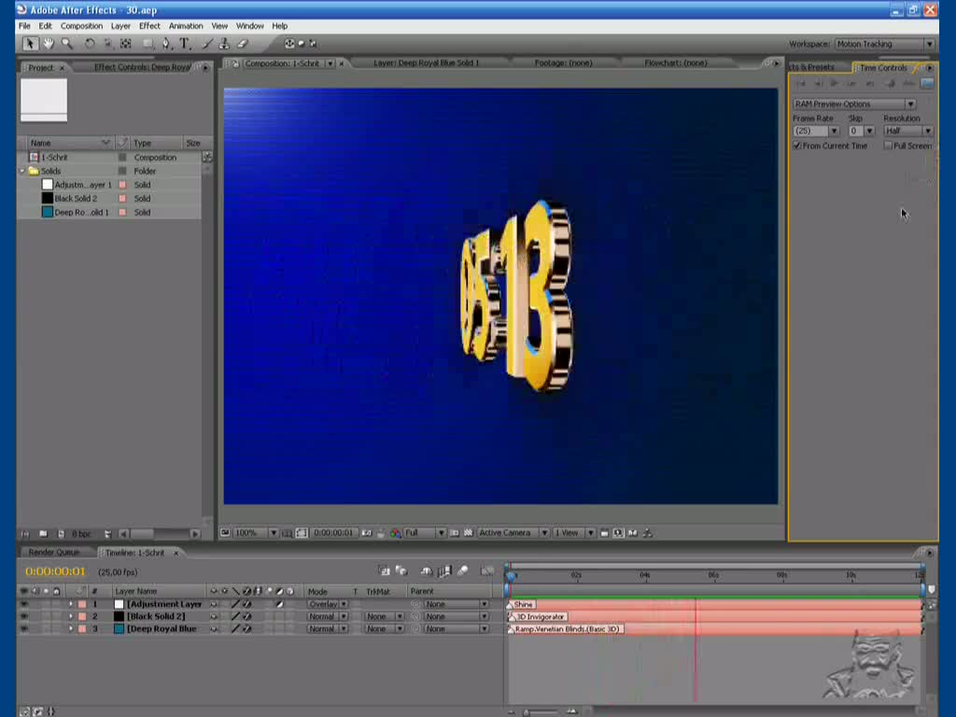This screenshot has width=956, height=717.
Task: Open the Animation menu
Action: tap(185, 26)
